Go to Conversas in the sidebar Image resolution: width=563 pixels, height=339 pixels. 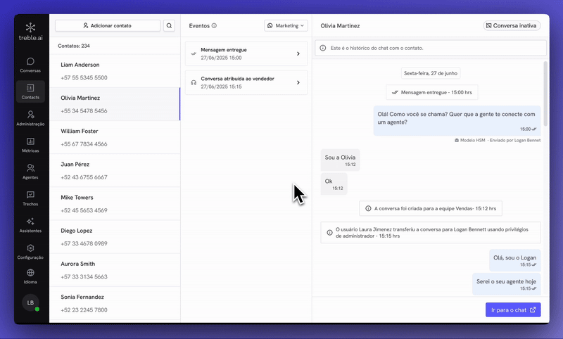[x=30, y=65]
